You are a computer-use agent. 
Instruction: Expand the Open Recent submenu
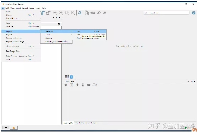tap(21, 18)
